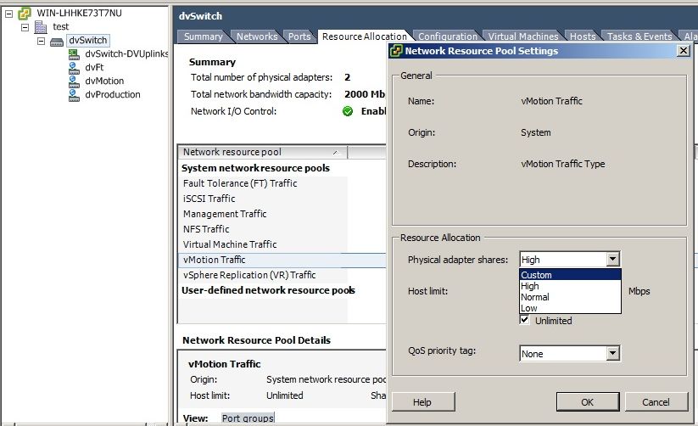Viewport: 698px width, 426px height.
Task: Close the Network Resource Pool Settings dialog
Action: pos(684,50)
